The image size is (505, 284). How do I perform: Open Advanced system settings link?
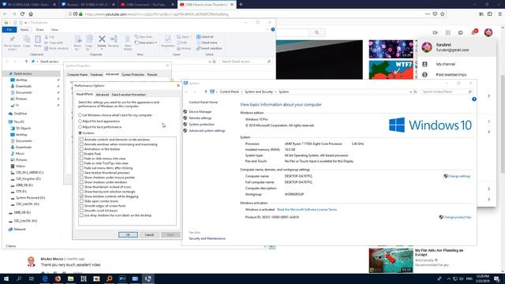tap(207, 131)
